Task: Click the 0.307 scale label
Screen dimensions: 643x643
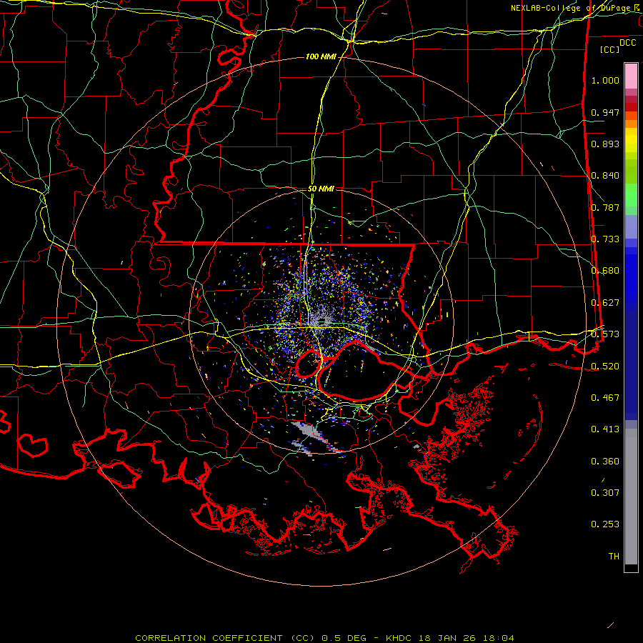Action: tap(605, 493)
